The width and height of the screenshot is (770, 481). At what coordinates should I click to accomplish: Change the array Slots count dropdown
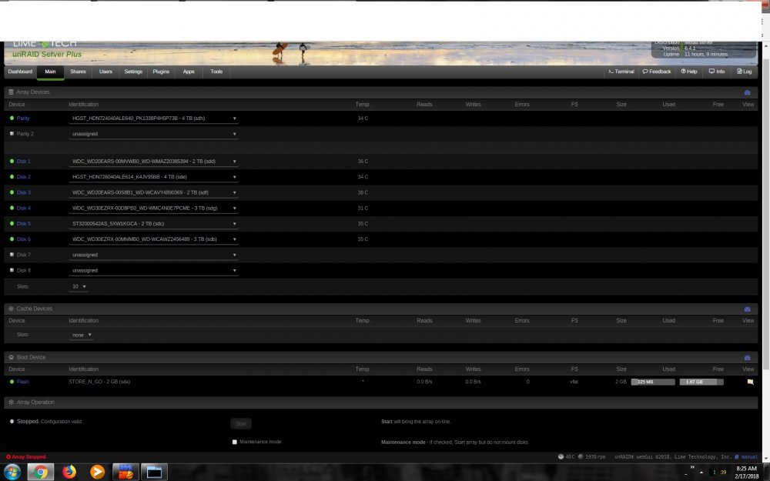[79, 286]
